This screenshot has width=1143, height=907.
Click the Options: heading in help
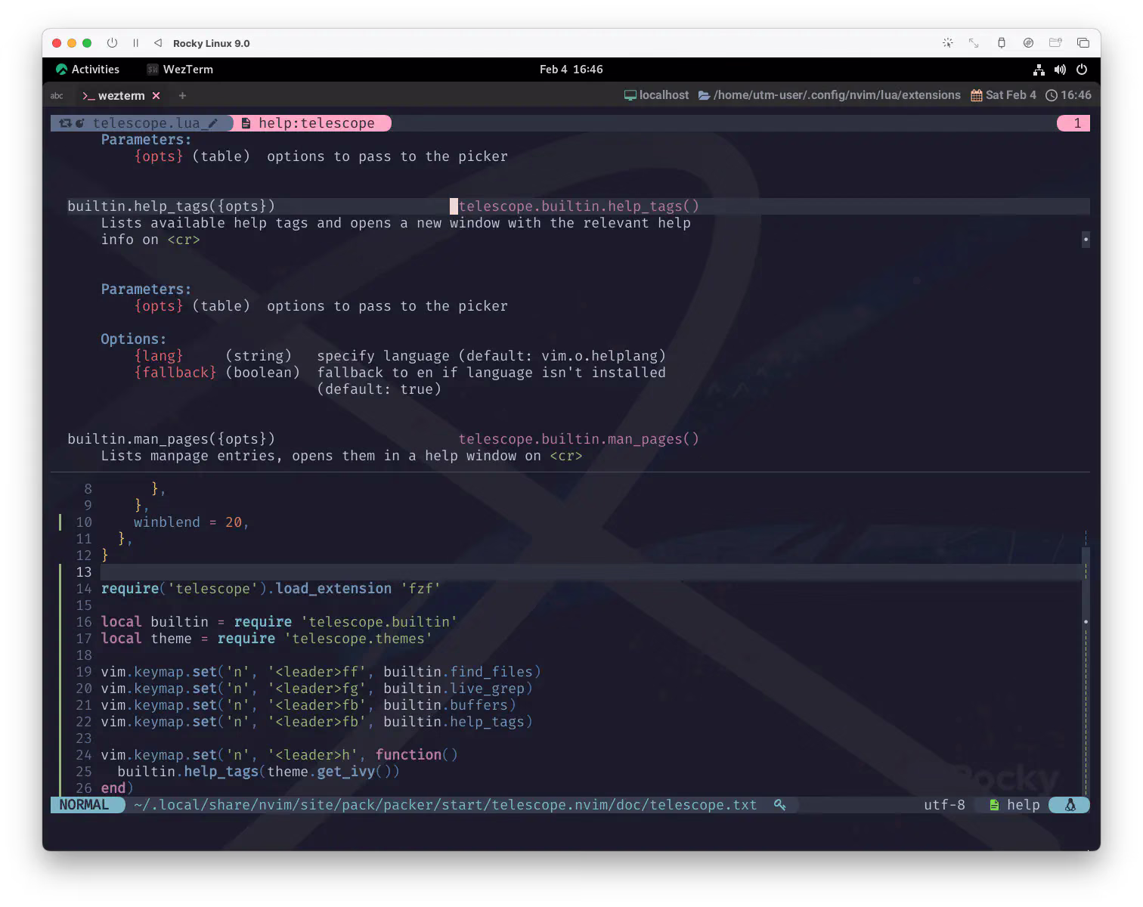click(133, 339)
